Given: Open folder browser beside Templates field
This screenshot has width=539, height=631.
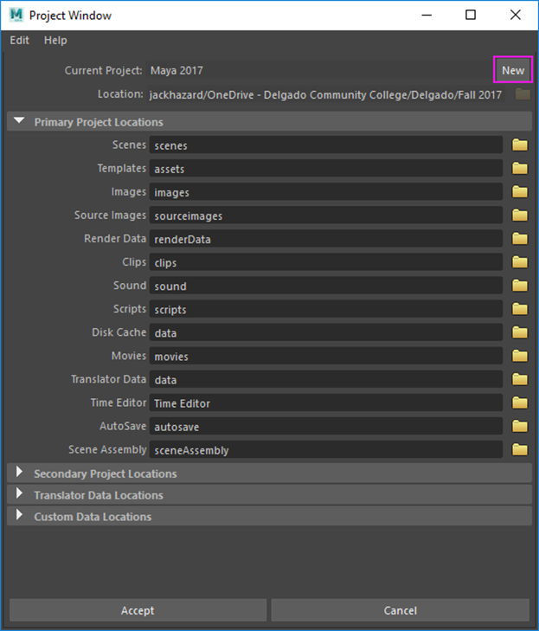Looking at the screenshot, I should (520, 168).
